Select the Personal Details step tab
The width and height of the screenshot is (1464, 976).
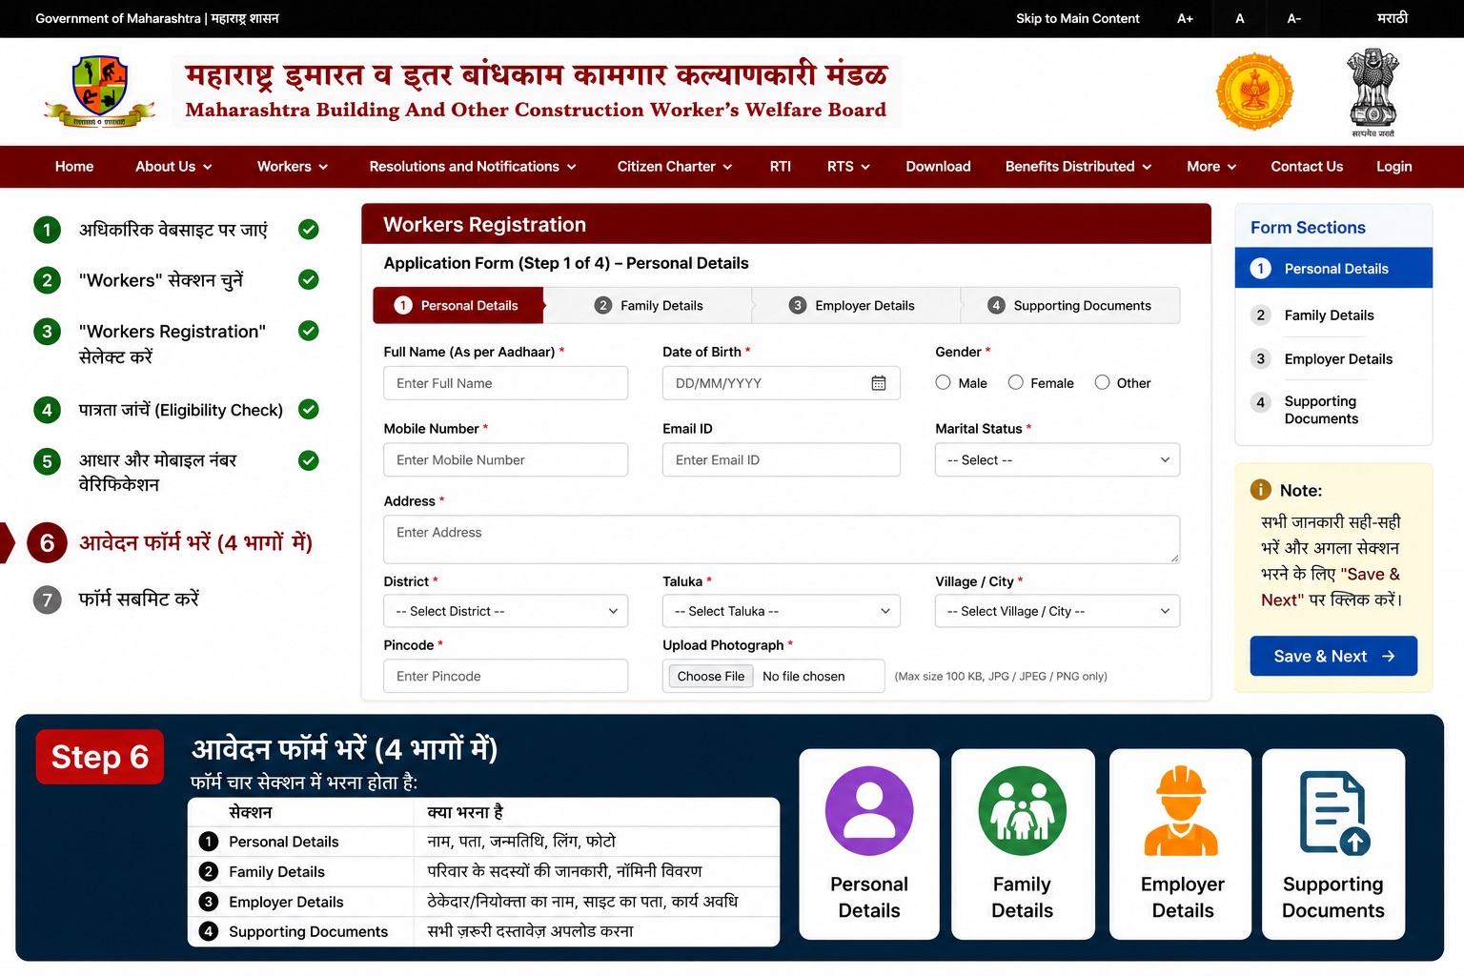click(458, 305)
